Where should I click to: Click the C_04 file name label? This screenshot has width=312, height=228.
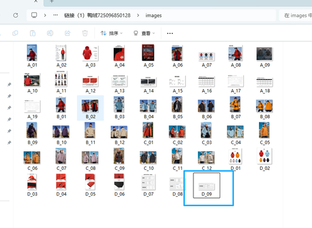(x=235, y=142)
